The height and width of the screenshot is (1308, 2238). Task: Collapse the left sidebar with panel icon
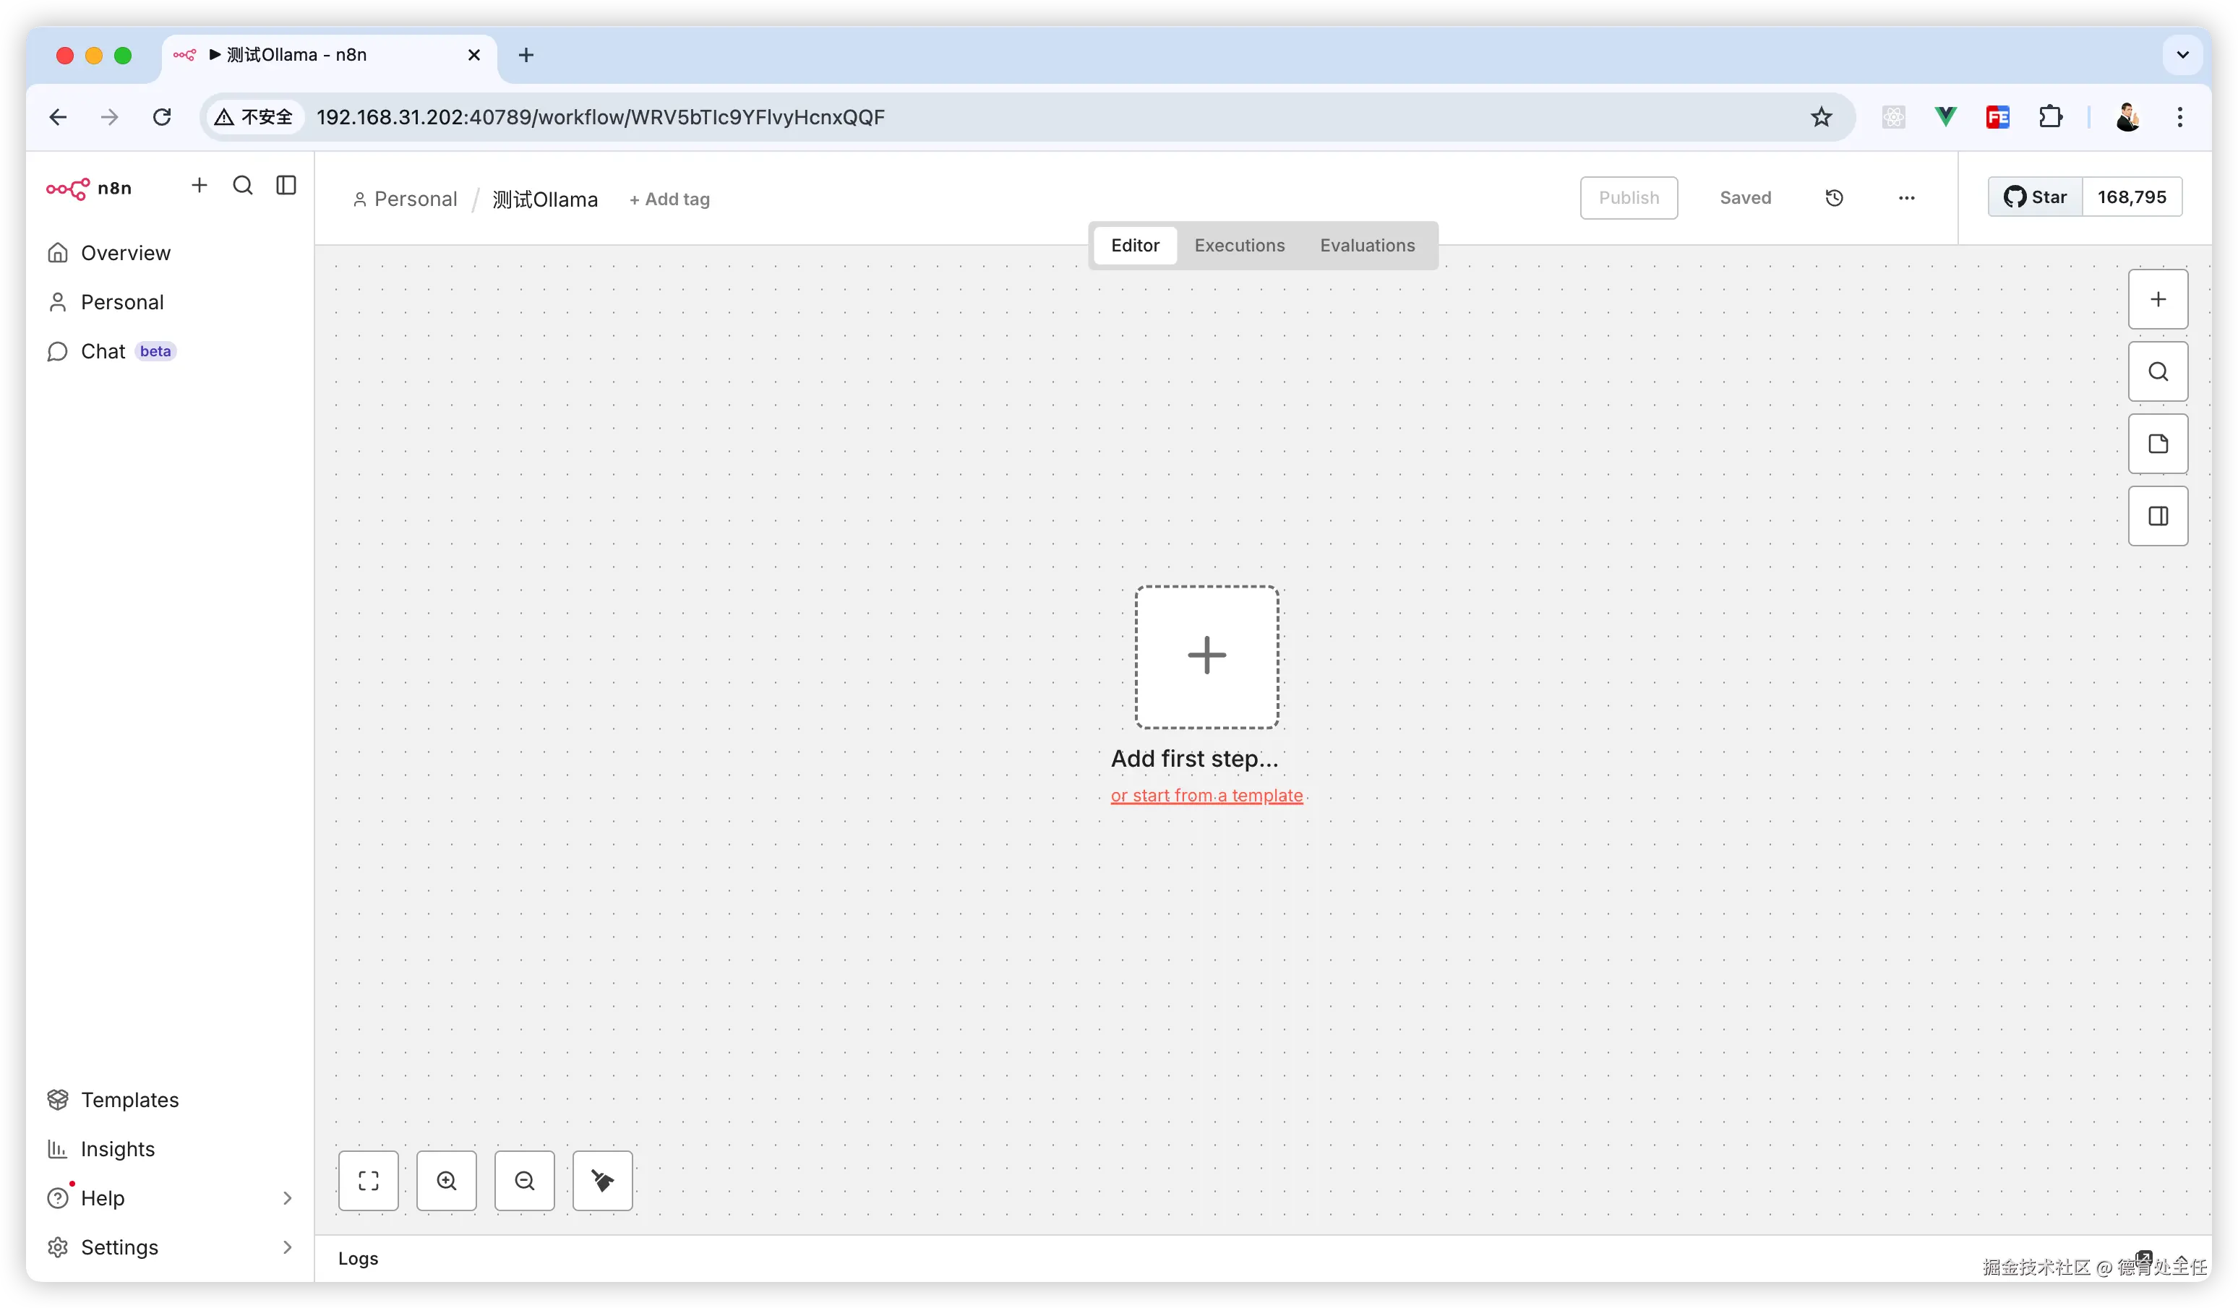point(286,186)
